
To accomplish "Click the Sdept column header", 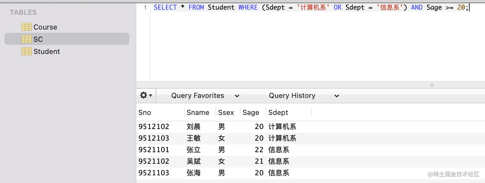I will 278,113.
